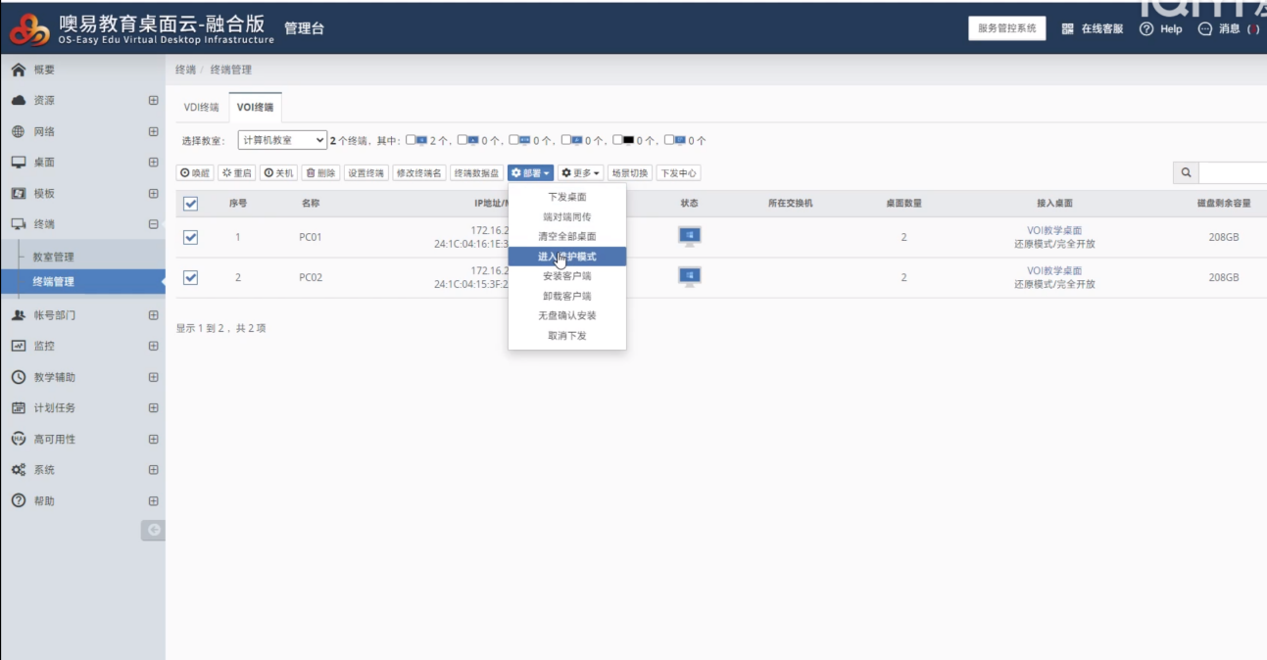
Task: Click the 唤醒 wake-up button
Action: tap(194, 173)
